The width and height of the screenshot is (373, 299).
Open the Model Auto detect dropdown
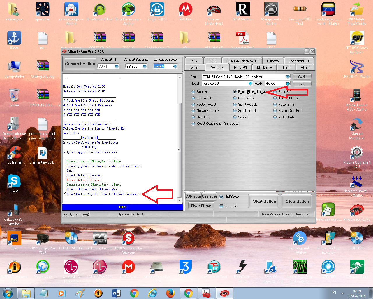point(250,84)
